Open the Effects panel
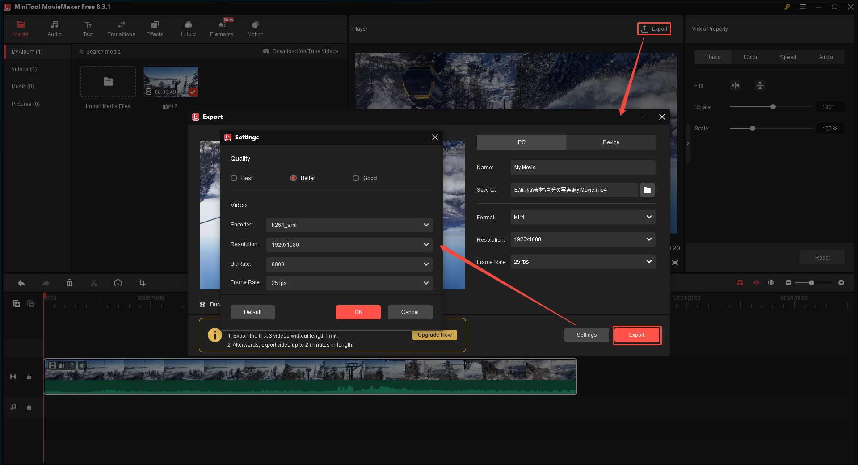The height and width of the screenshot is (465, 858). coord(154,29)
